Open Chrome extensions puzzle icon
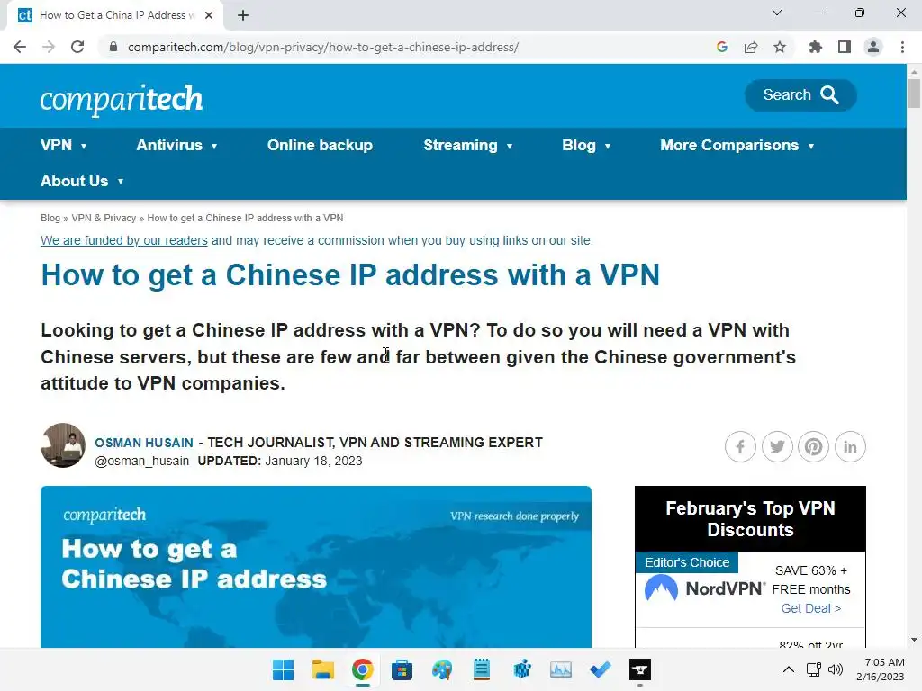The height and width of the screenshot is (691, 922). pos(815,47)
